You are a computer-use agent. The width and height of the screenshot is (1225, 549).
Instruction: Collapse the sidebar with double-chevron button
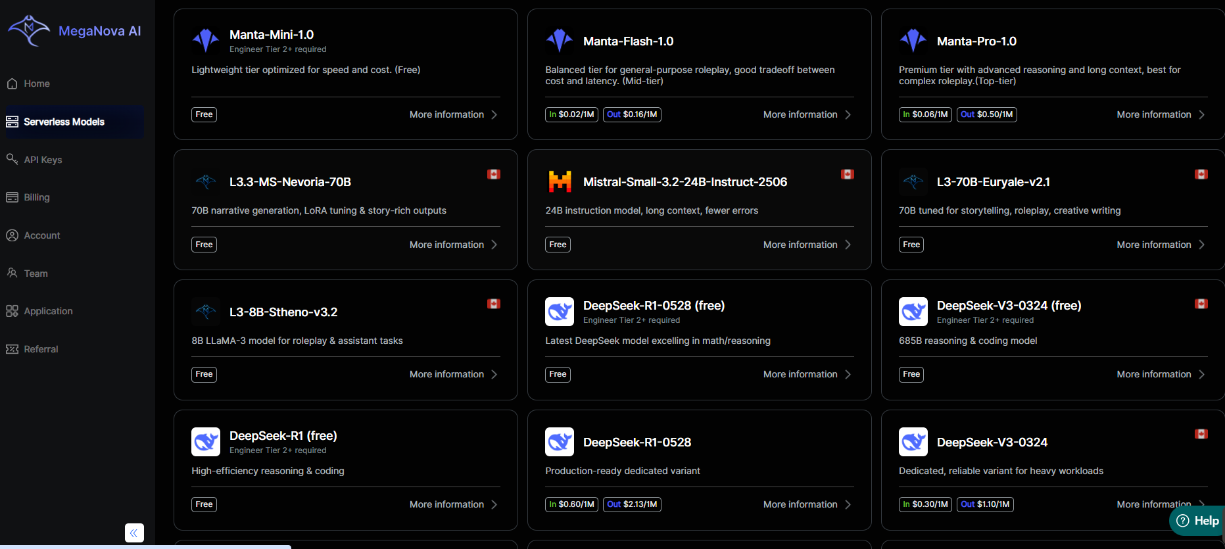click(x=134, y=533)
